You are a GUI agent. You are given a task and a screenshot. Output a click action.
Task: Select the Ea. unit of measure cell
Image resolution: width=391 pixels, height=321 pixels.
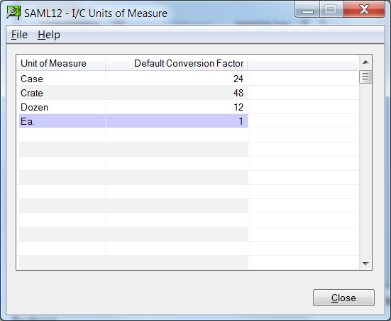pos(62,121)
